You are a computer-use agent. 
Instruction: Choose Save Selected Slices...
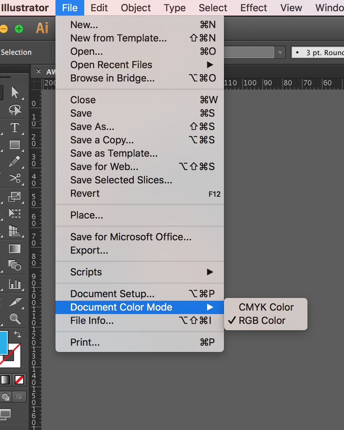[140, 180]
